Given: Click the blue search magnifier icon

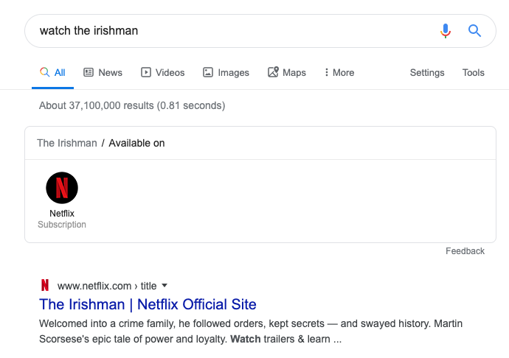Looking at the screenshot, I should pos(474,31).
